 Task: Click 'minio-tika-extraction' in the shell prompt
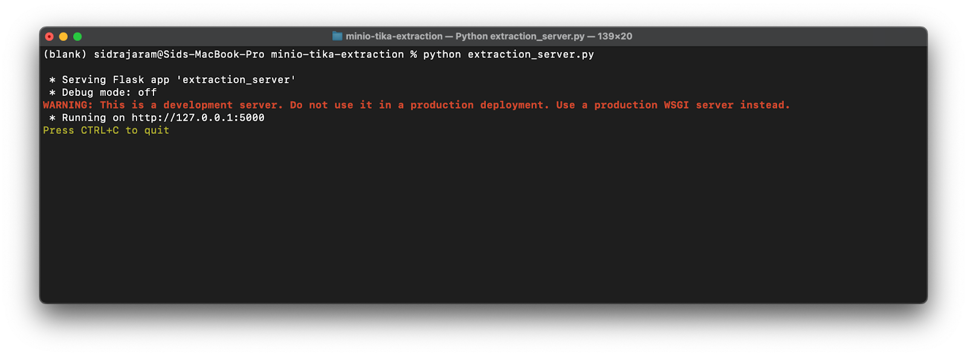(x=337, y=54)
